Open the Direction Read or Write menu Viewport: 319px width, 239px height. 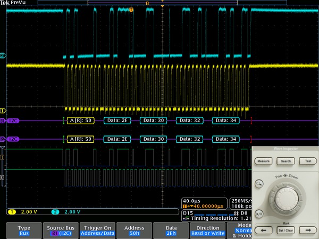207,231
